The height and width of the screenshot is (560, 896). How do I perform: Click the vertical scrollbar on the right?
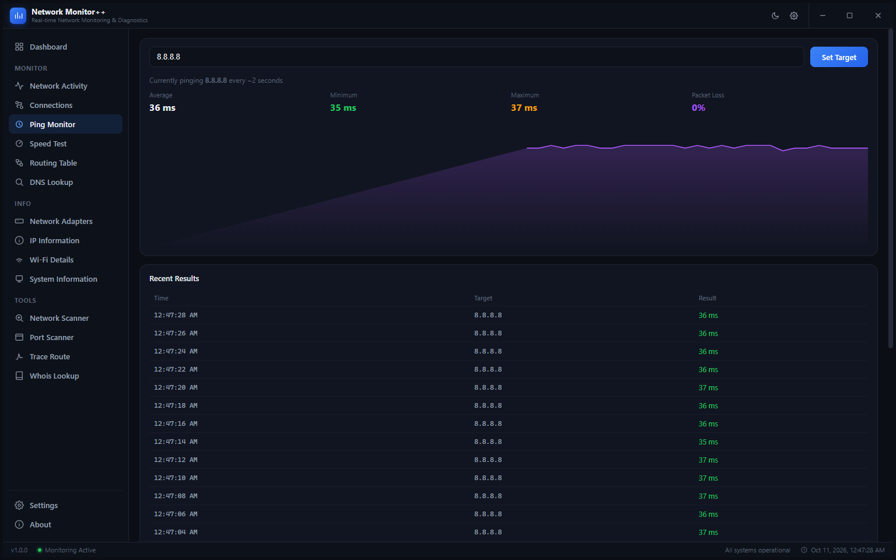coord(891,190)
